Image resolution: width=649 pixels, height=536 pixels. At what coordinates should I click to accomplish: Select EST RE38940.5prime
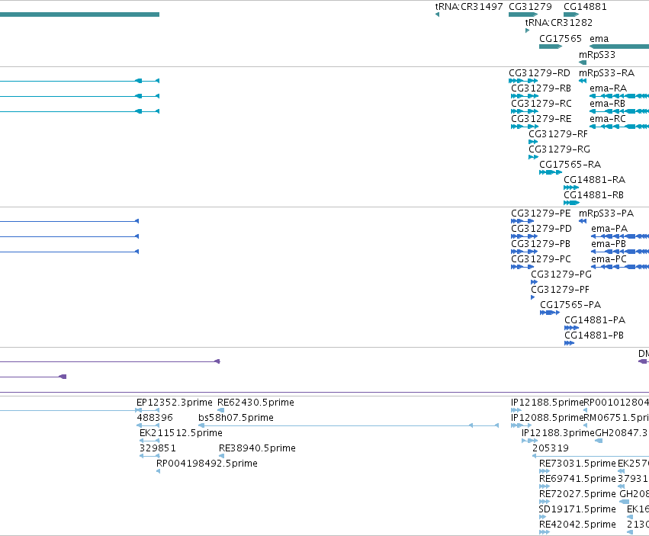(257, 448)
